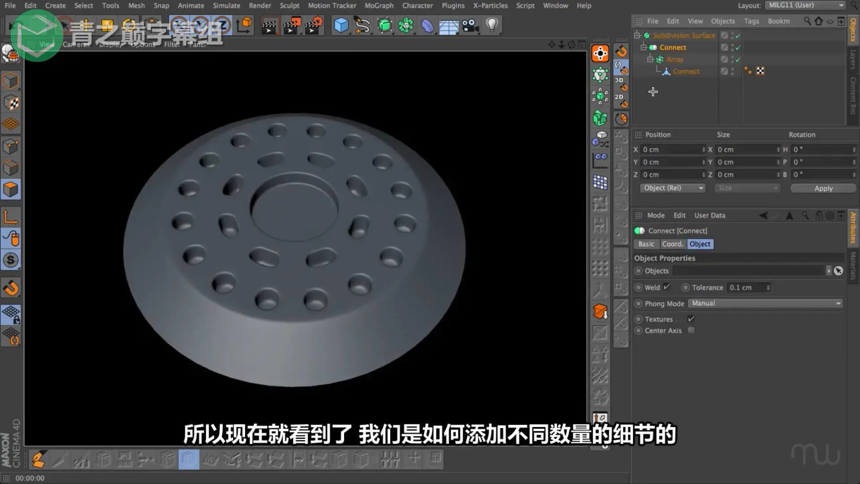Toggle the Weld checkbox
860x484 pixels.
pos(667,287)
